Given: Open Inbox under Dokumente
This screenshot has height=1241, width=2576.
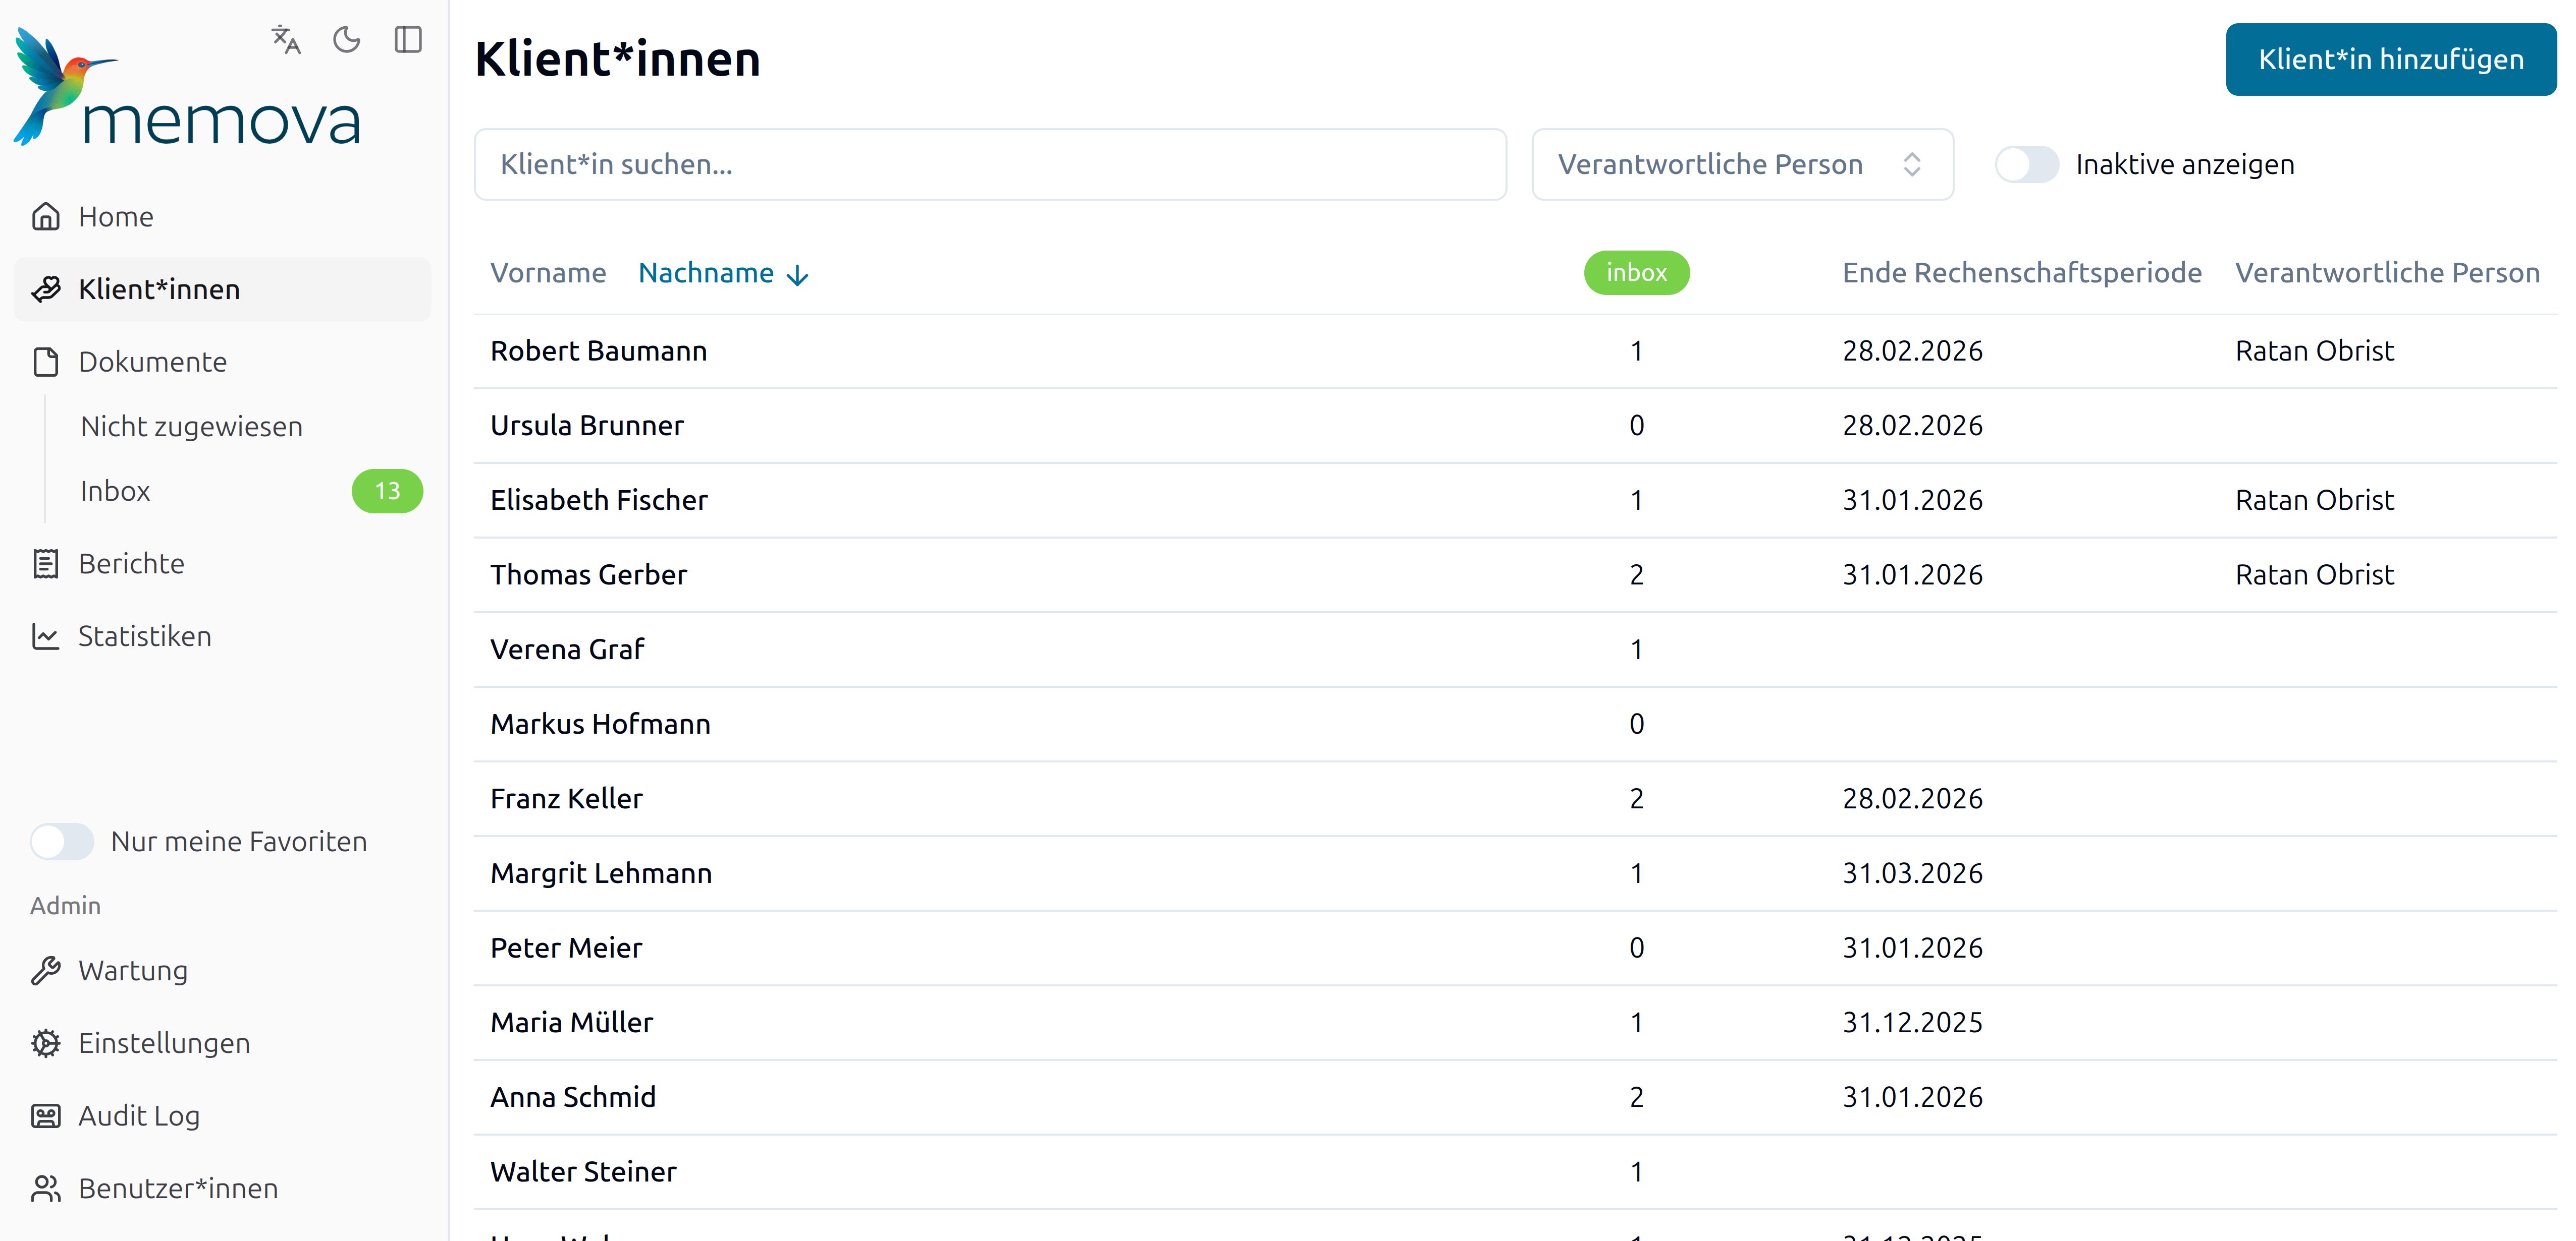Looking at the screenshot, I should click(x=115, y=492).
